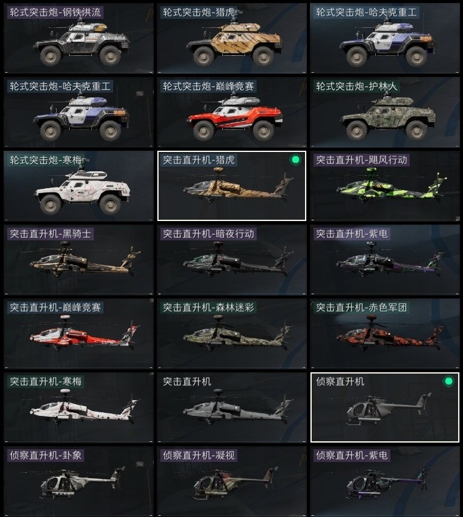Pick the red 轮式突击炮-巅峰竞赛 skin
Viewport: 463px width, 517px height.
point(232,112)
